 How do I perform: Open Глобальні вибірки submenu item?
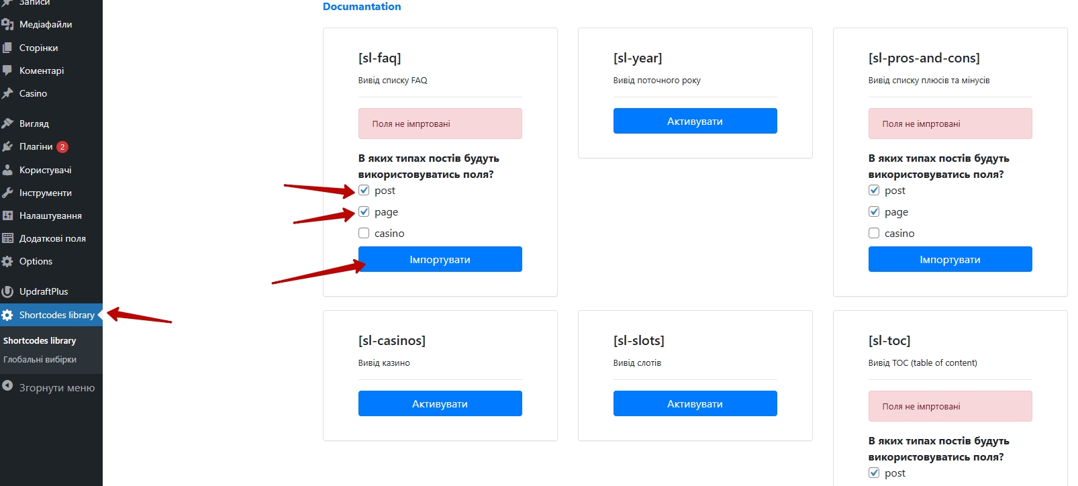40,359
